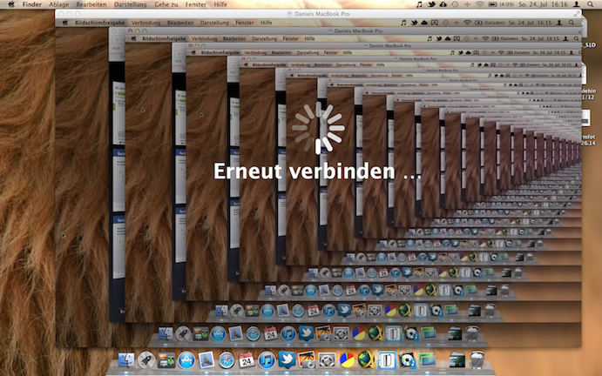Open the Trash in the bottom dock
Screen dimensions: 602x376
[x=477, y=359]
